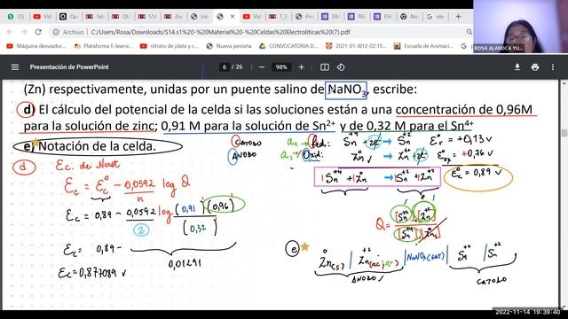Open the 2021-01-IB12-02:15 bookmark
Image resolution: width=568 pixels, height=319 pixels.
click(x=356, y=46)
